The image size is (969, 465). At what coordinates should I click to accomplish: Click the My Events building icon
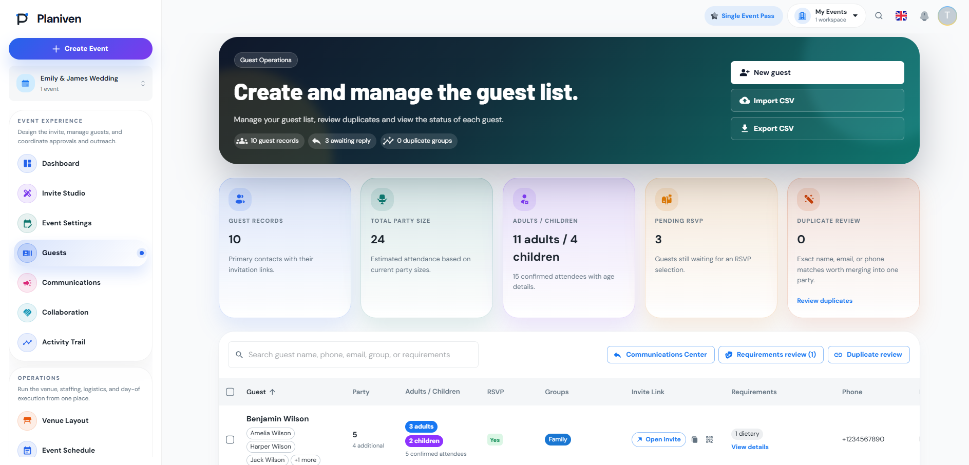(803, 16)
